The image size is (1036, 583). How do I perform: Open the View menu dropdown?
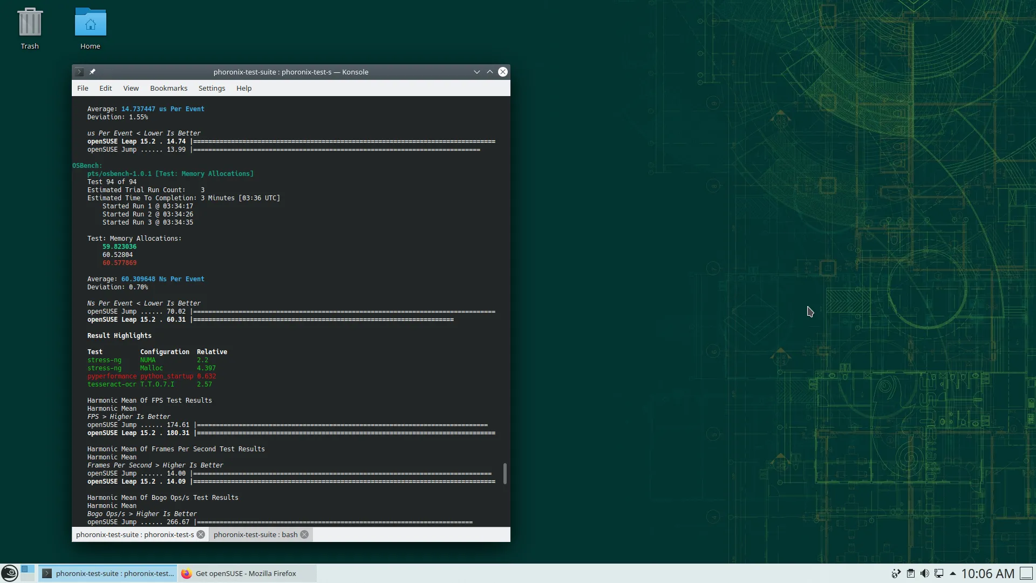pyautogui.click(x=131, y=88)
